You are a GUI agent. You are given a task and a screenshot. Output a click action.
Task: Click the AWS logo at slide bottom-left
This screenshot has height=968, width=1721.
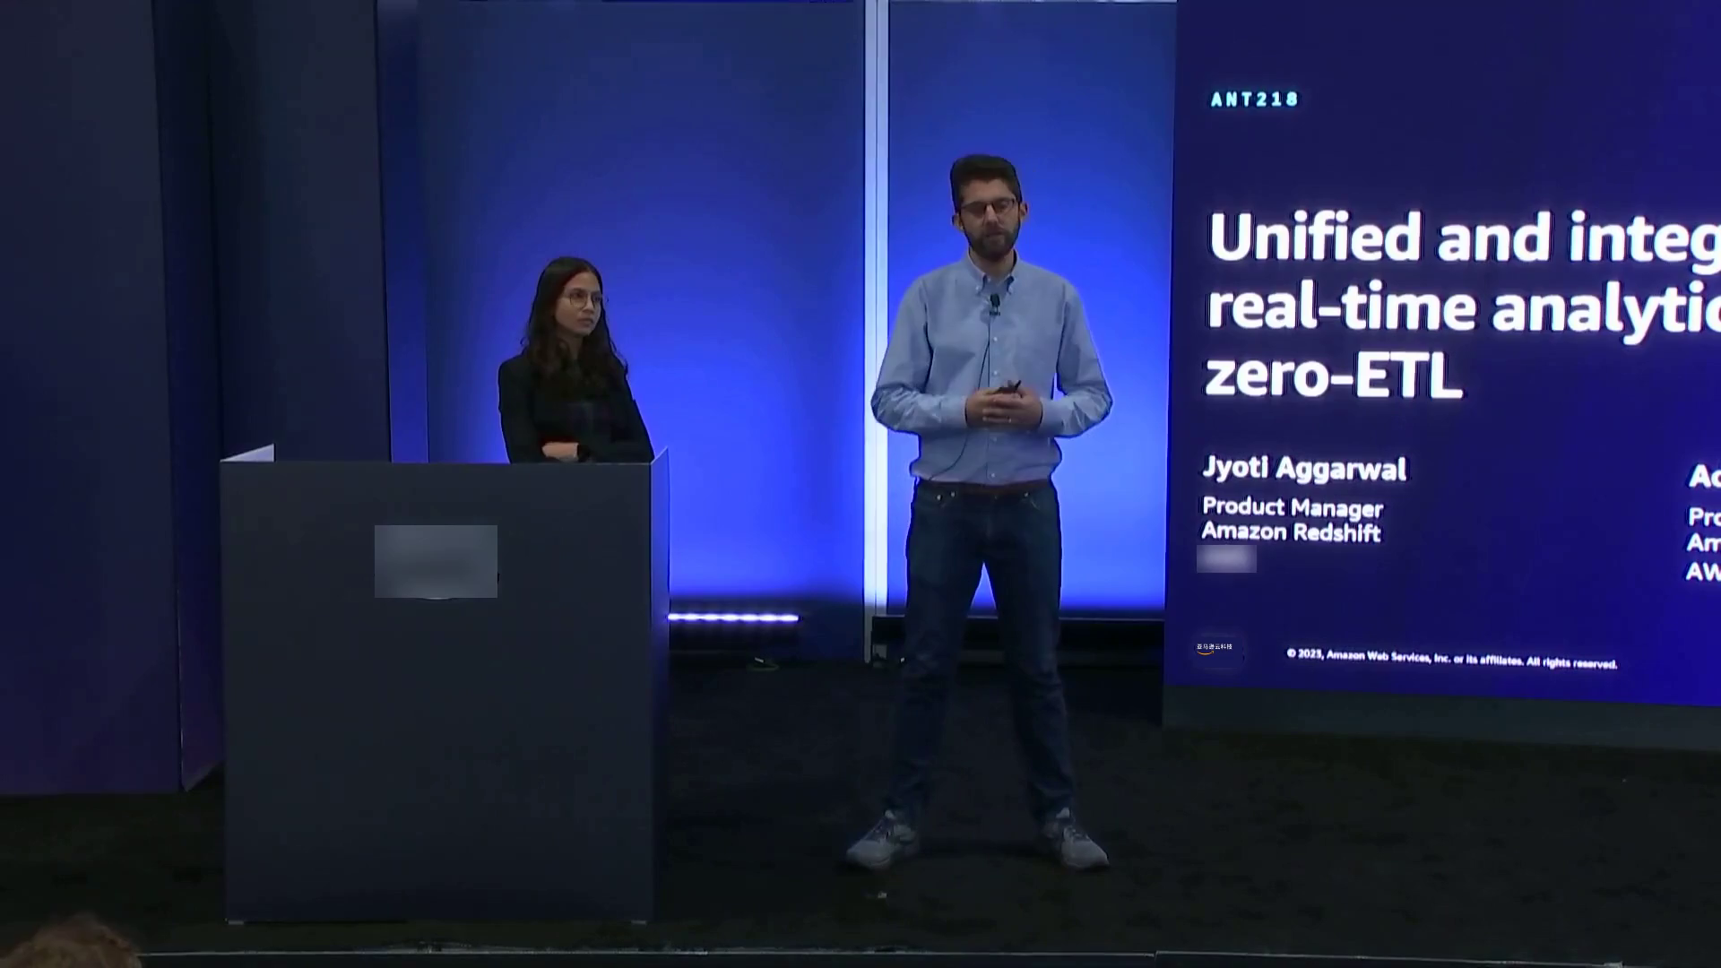[1215, 649]
